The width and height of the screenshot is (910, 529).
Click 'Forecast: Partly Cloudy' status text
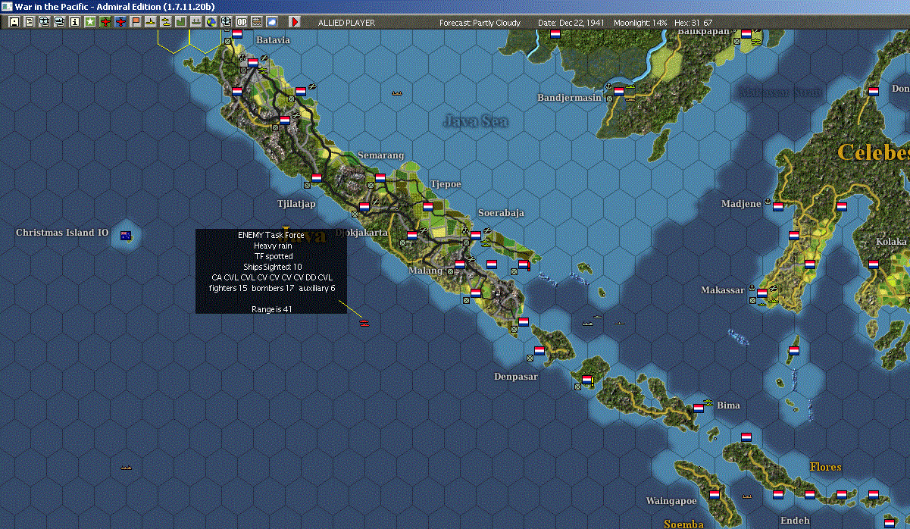click(480, 23)
